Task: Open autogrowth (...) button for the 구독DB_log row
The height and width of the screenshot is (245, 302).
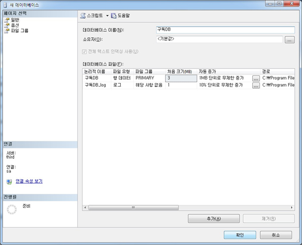Action: coord(256,86)
